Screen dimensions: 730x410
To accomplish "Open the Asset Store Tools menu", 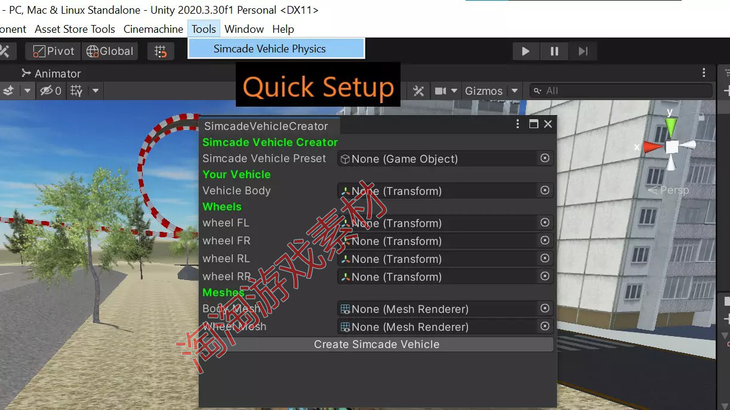I will (75, 29).
